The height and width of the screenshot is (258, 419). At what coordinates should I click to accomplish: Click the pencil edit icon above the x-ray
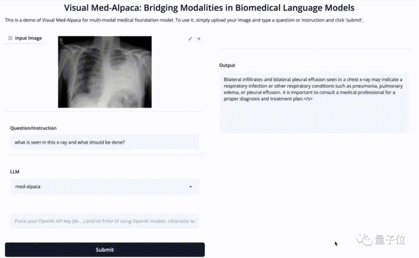(190, 39)
